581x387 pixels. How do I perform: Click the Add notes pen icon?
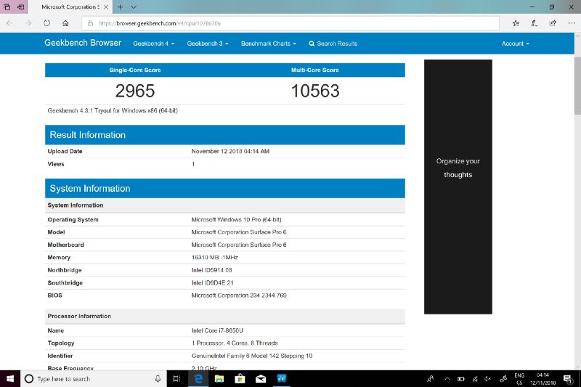click(534, 23)
